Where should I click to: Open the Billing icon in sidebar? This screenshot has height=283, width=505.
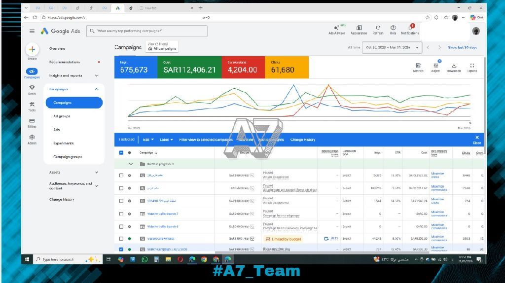click(32, 121)
